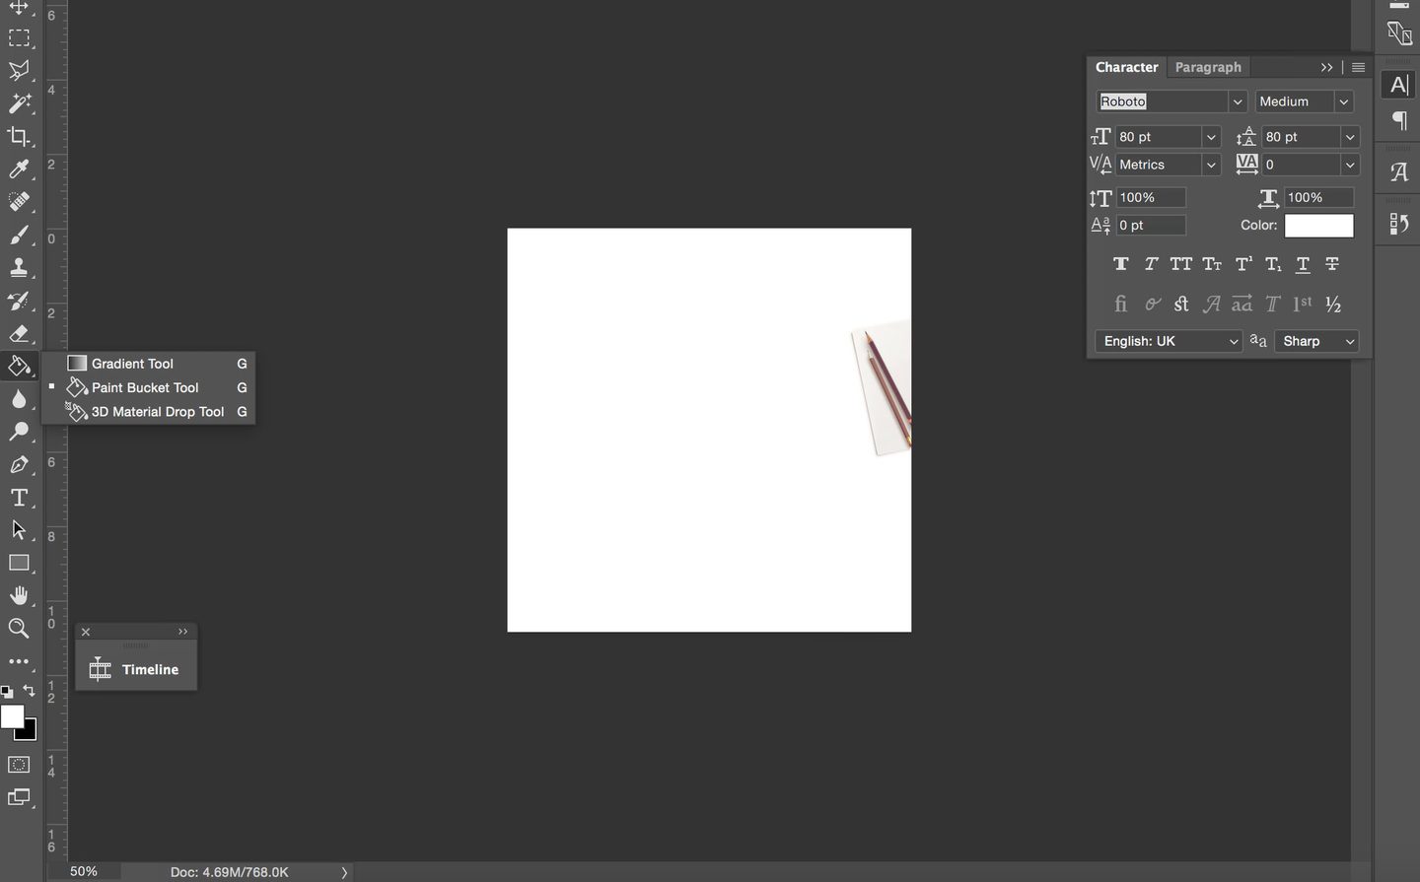Enable All Caps formatting

pos(1180,264)
